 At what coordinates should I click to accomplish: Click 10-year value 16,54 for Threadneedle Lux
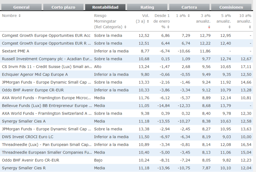tap(246, 145)
